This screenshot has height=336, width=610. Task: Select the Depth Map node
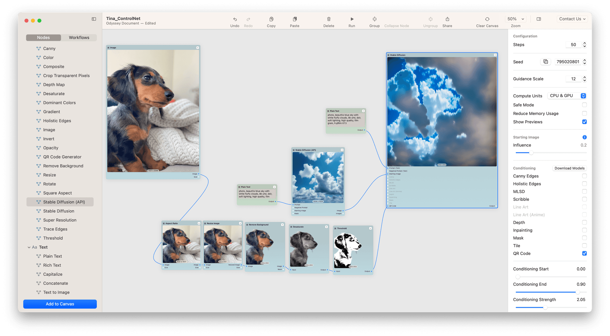pyautogui.click(x=54, y=85)
